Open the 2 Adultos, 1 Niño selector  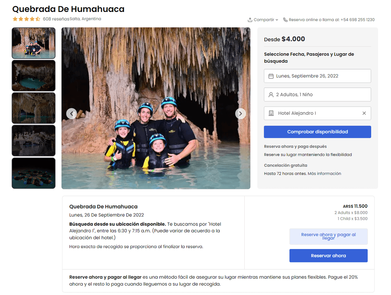(x=317, y=94)
